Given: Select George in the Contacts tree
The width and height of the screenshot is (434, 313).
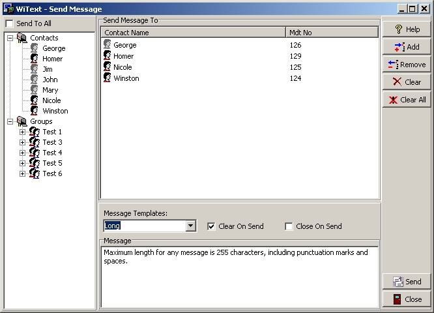Looking at the screenshot, I should tap(54, 48).
